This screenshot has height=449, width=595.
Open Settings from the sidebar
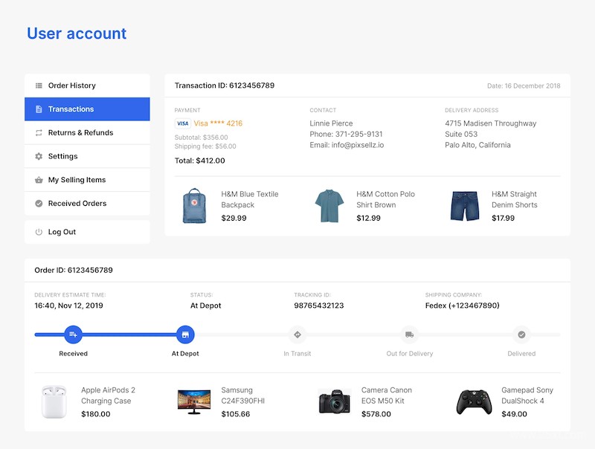87,156
